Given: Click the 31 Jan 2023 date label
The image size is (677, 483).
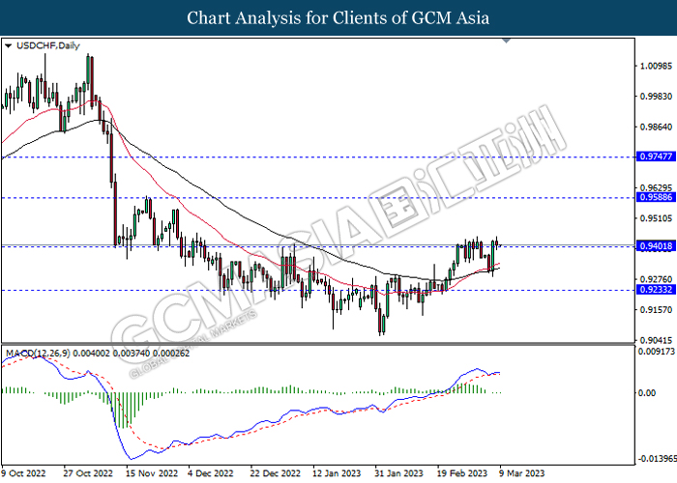Looking at the screenshot, I should 398,473.
